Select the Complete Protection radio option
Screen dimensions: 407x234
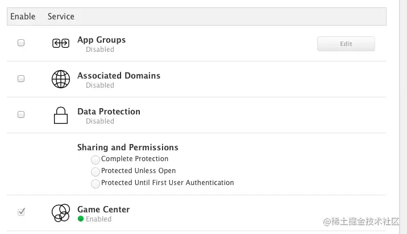click(95, 159)
